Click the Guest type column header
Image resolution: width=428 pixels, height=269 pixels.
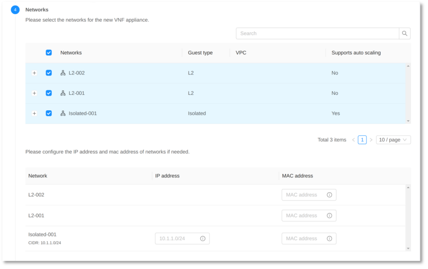coord(200,53)
